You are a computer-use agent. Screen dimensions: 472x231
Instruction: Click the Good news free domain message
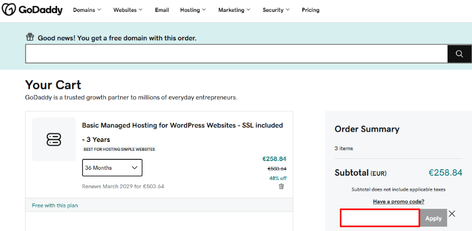[117, 38]
